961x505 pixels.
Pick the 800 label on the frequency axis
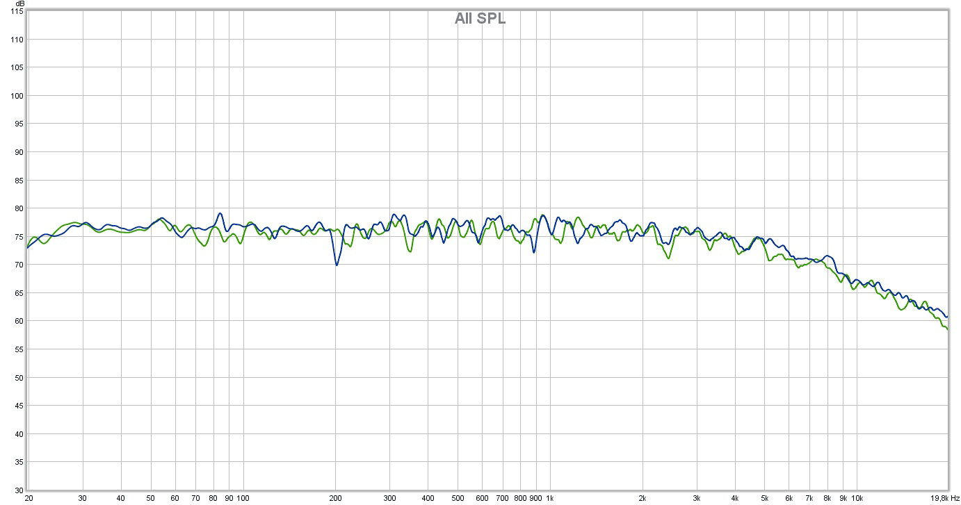[521, 498]
